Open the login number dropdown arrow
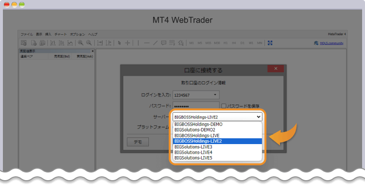365x186 pixels. (x=215, y=94)
